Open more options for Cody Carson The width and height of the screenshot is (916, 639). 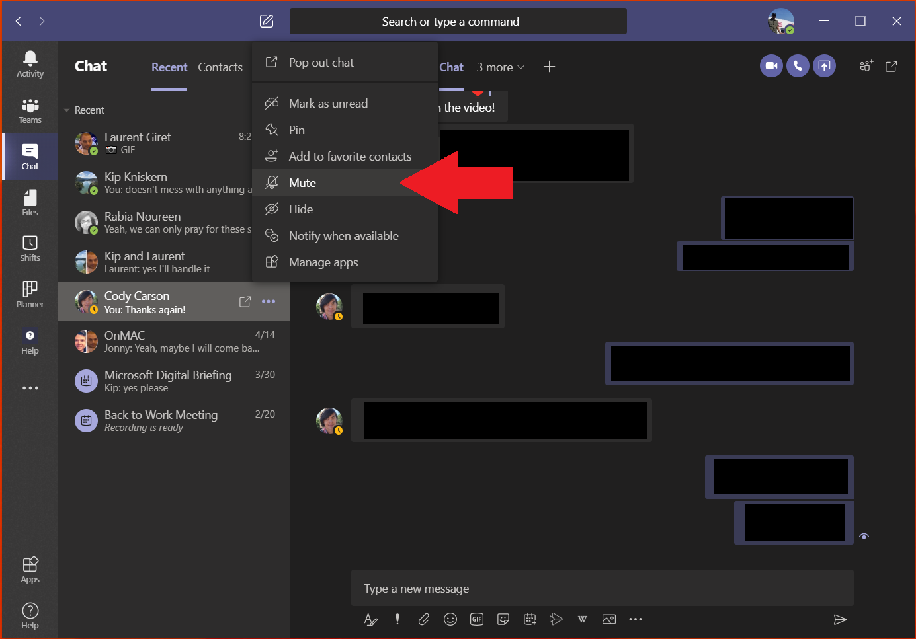click(269, 301)
